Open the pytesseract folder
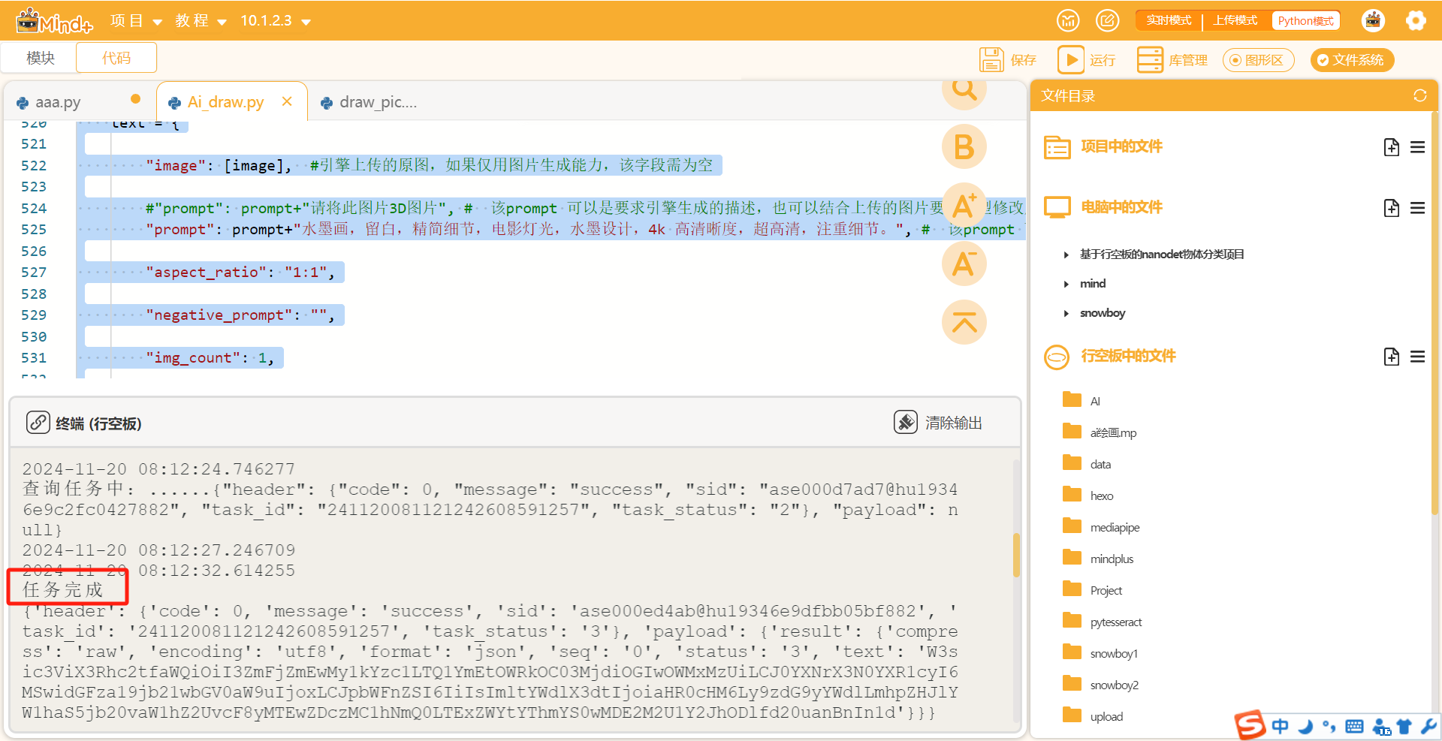 (x=1103, y=621)
